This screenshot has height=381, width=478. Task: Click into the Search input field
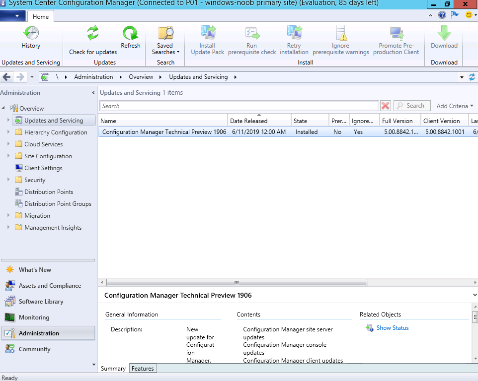(239, 106)
